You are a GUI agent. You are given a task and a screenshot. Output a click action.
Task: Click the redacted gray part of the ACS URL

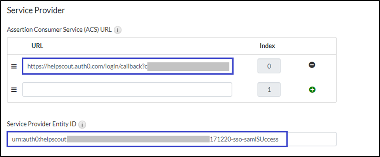point(188,66)
